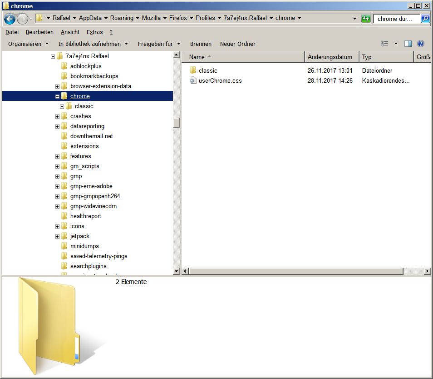Open the Datei menu
The image size is (433, 379).
pyautogui.click(x=12, y=32)
